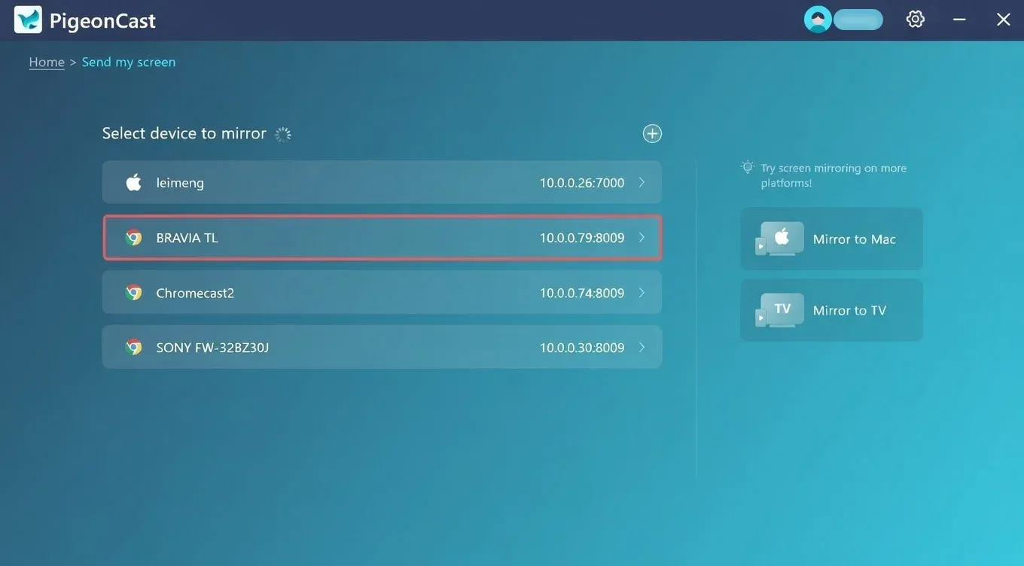Open the Chromecast2 row chevron
This screenshot has height=566, width=1024.
pos(642,293)
